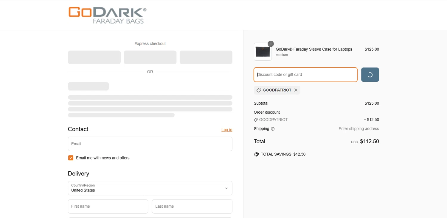Click the GoDark Faraday Sleeve Case product name
This screenshot has width=447, height=218.
click(x=314, y=49)
